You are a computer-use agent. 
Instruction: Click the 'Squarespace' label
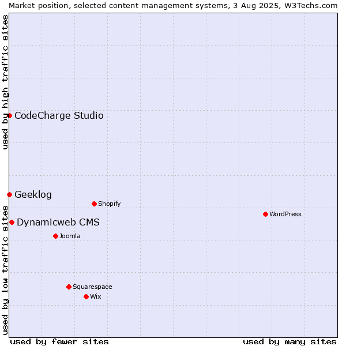point(92,287)
